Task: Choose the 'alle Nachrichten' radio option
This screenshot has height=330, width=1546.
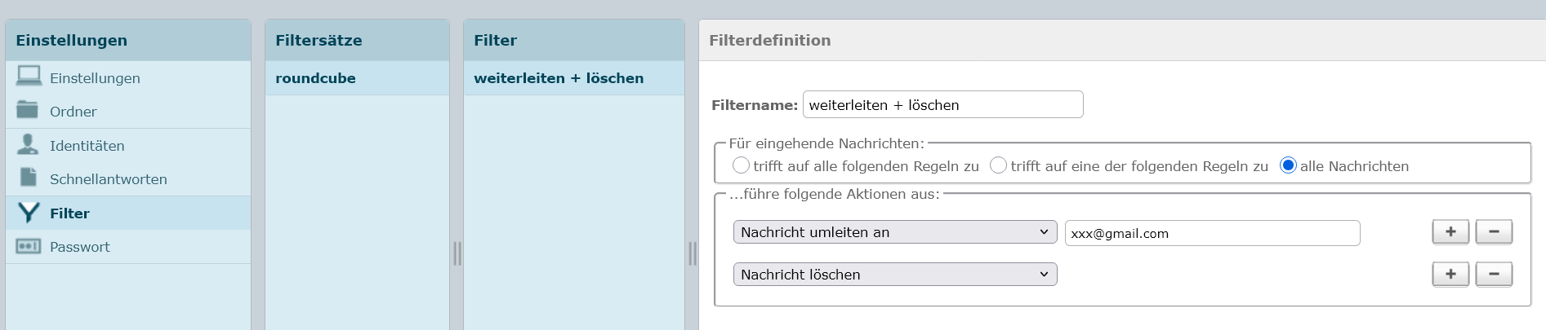Action: coord(1288,165)
